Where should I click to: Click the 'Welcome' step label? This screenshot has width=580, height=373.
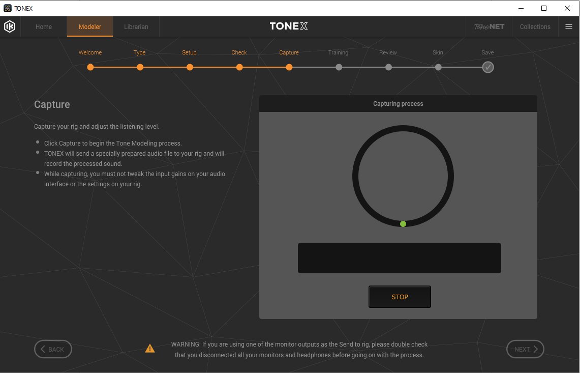pyautogui.click(x=90, y=52)
